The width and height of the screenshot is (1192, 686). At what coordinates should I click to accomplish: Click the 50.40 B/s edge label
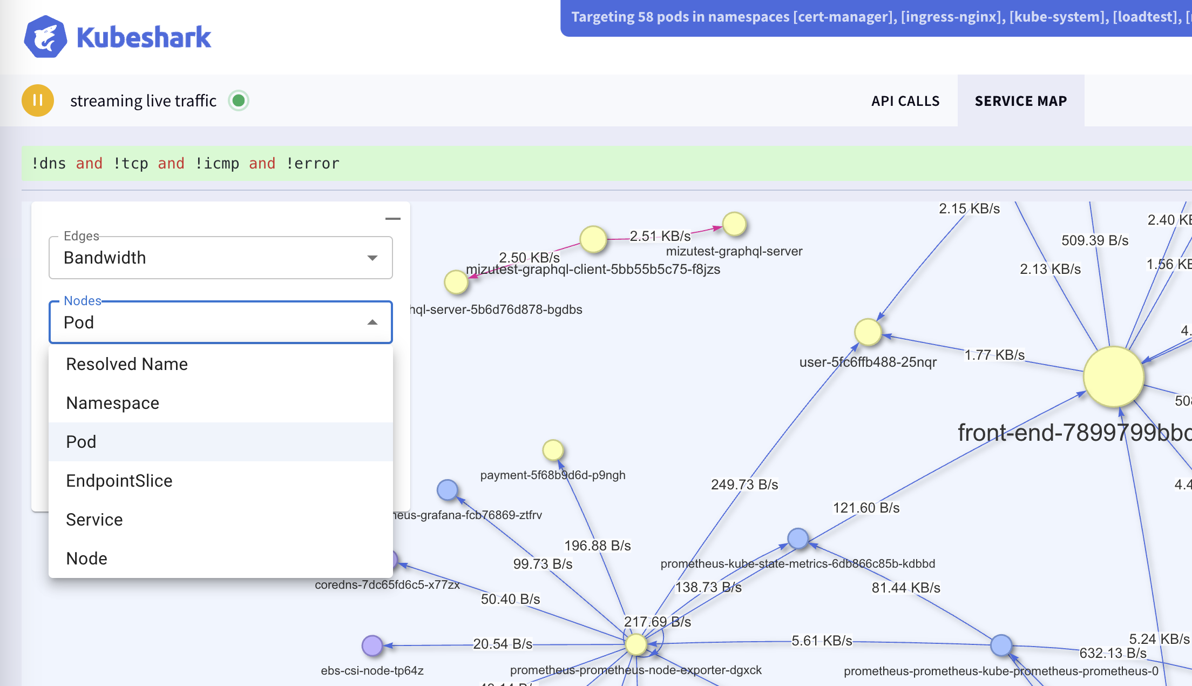(510, 599)
